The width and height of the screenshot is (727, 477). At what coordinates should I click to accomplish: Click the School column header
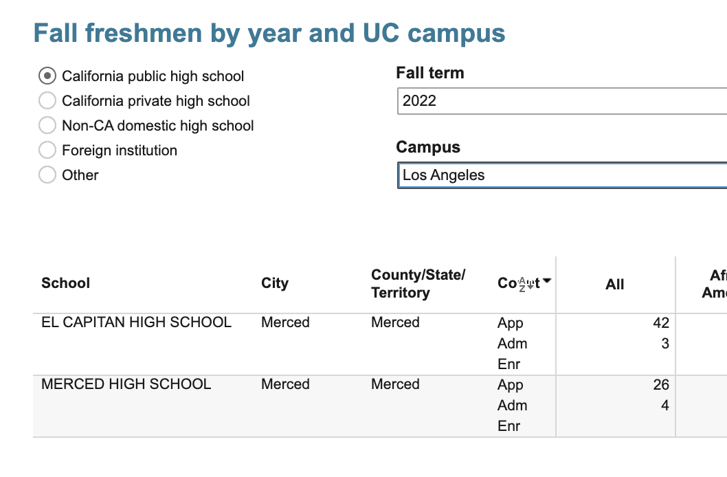(66, 283)
